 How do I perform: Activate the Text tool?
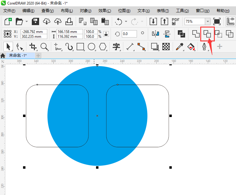point(116,47)
